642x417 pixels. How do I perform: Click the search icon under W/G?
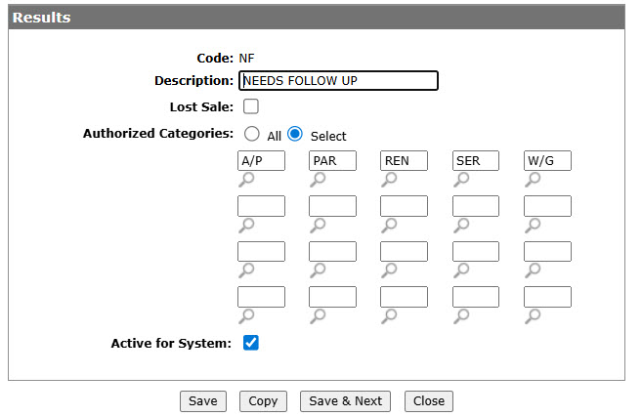coord(533,180)
